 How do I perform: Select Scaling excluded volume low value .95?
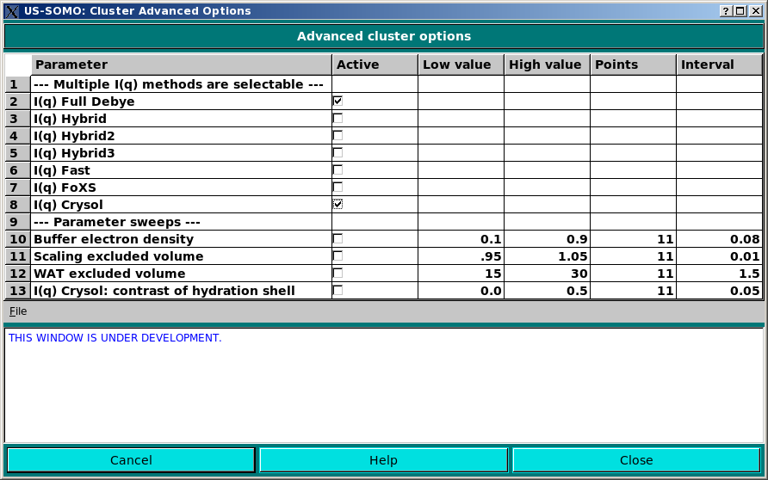tap(461, 255)
